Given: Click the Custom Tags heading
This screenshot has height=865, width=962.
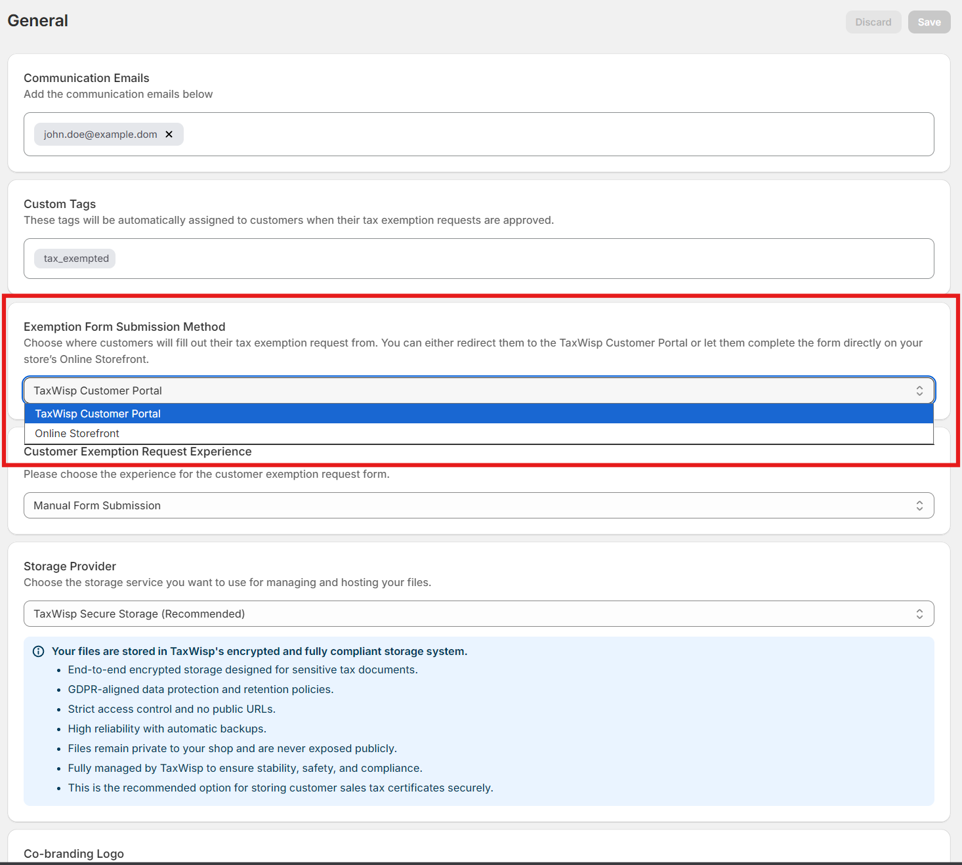Looking at the screenshot, I should point(60,204).
